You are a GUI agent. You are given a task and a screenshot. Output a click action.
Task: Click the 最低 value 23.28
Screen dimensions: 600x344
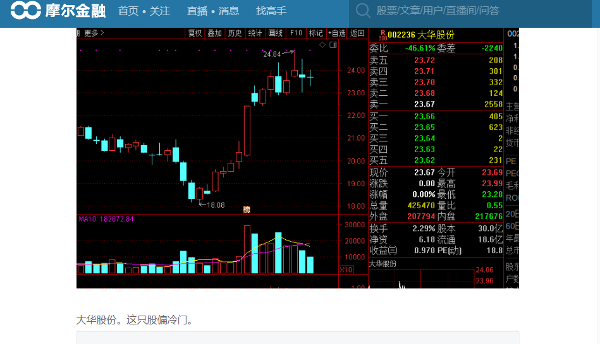tap(492, 194)
